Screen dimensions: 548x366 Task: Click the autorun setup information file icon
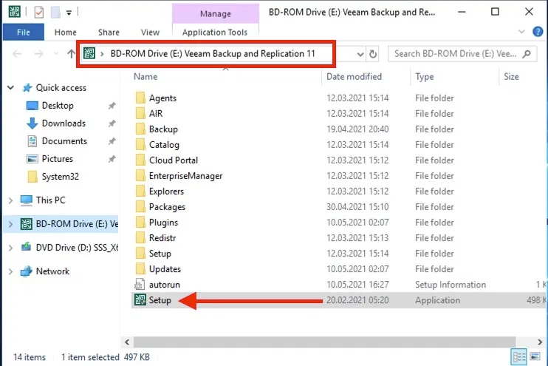(x=140, y=285)
